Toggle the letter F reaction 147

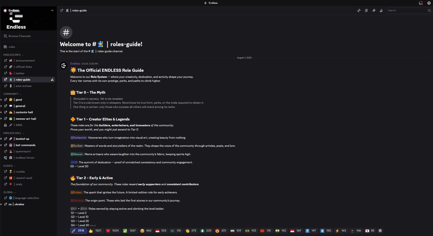click(311, 231)
